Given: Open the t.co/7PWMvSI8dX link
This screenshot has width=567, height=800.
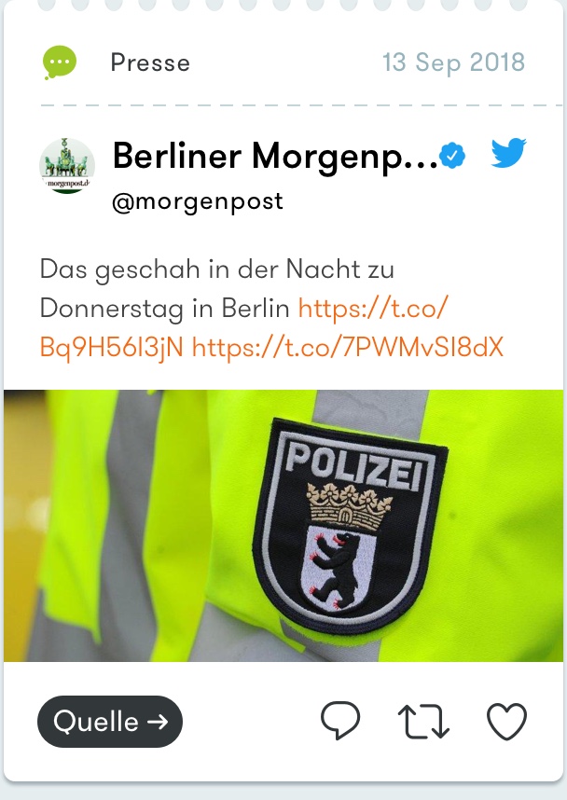Looking at the screenshot, I should (348, 348).
